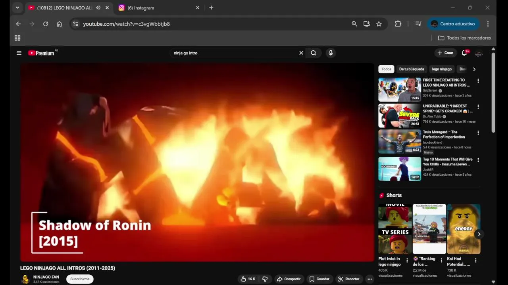Click the Crear button

pyautogui.click(x=445, y=53)
